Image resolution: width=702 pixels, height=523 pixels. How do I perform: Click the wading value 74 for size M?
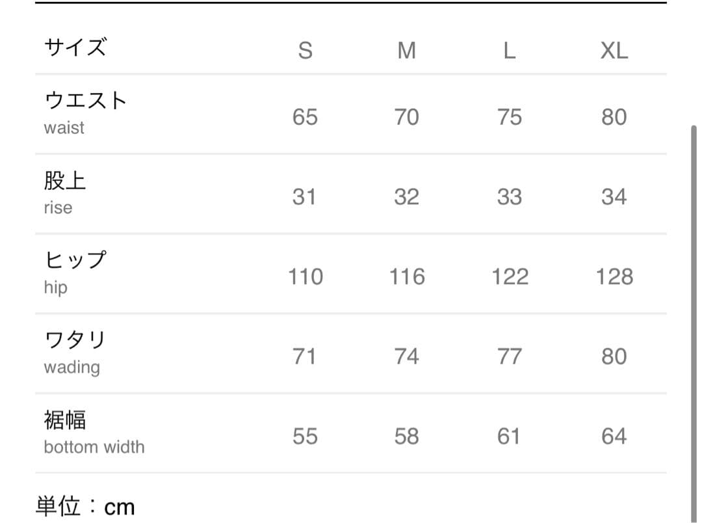(x=407, y=356)
